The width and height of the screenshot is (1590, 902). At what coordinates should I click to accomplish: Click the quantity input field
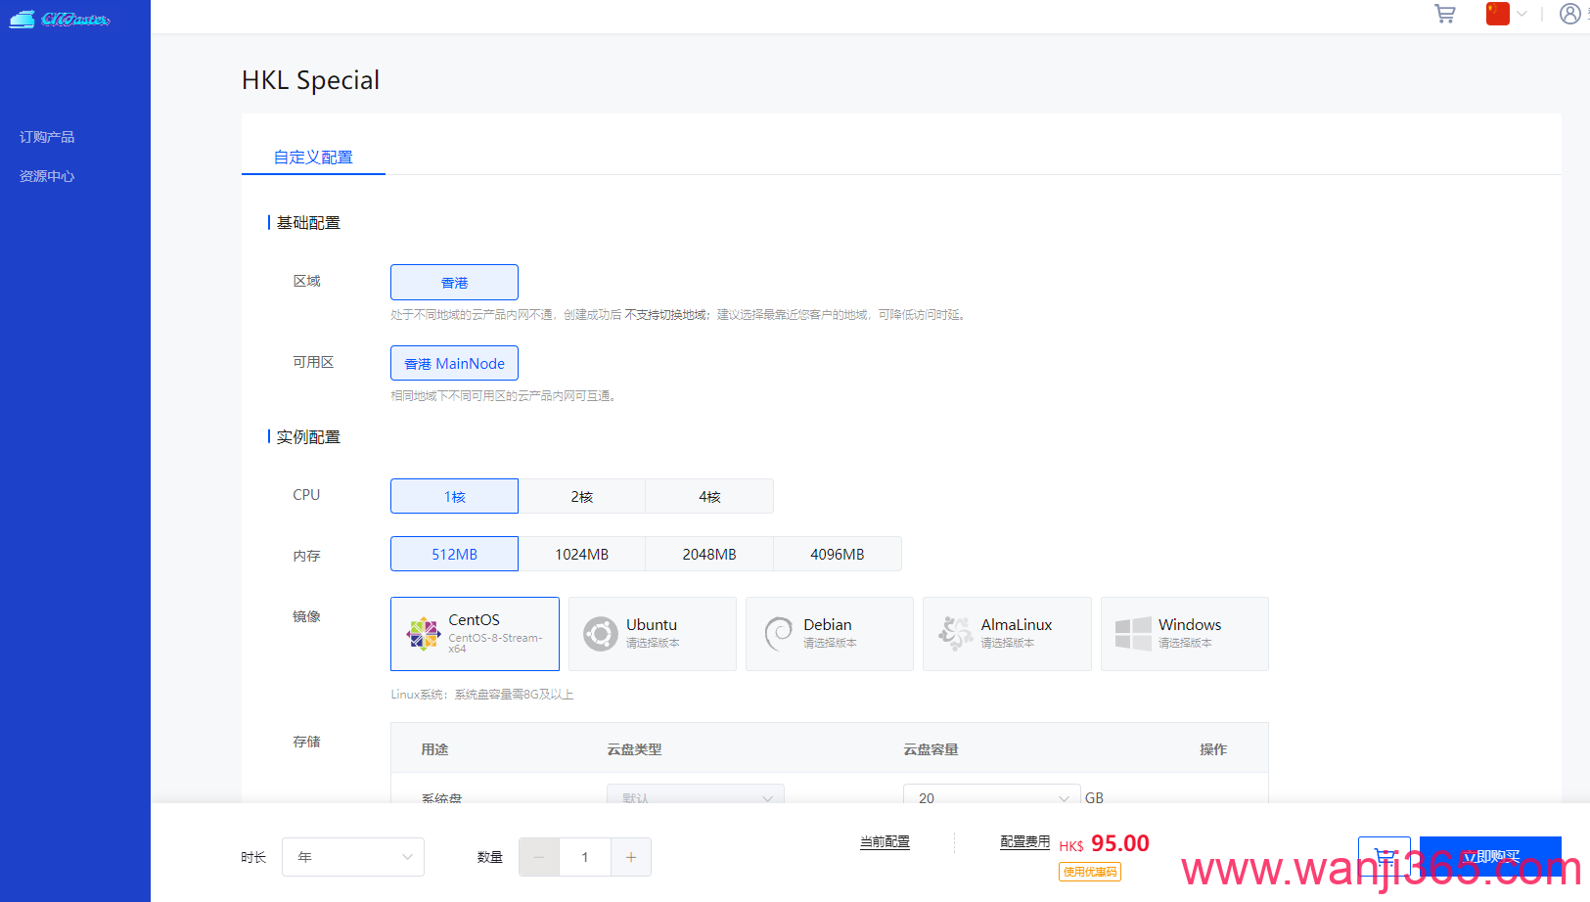point(585,857)
